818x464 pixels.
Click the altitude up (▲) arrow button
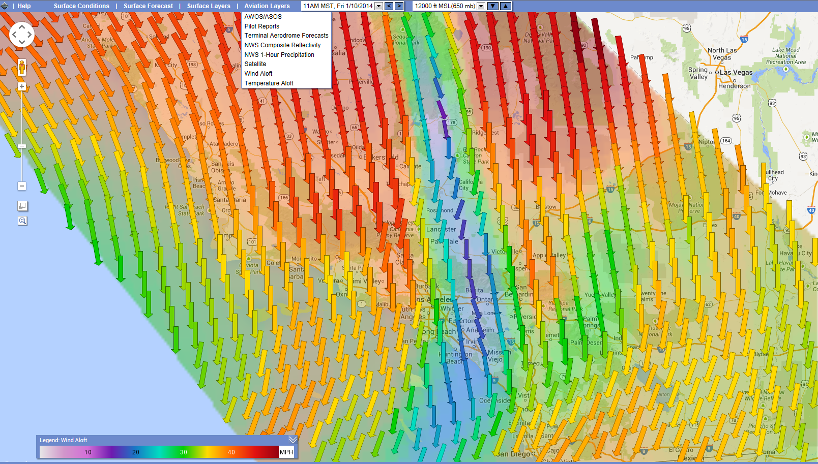point(505,6)
